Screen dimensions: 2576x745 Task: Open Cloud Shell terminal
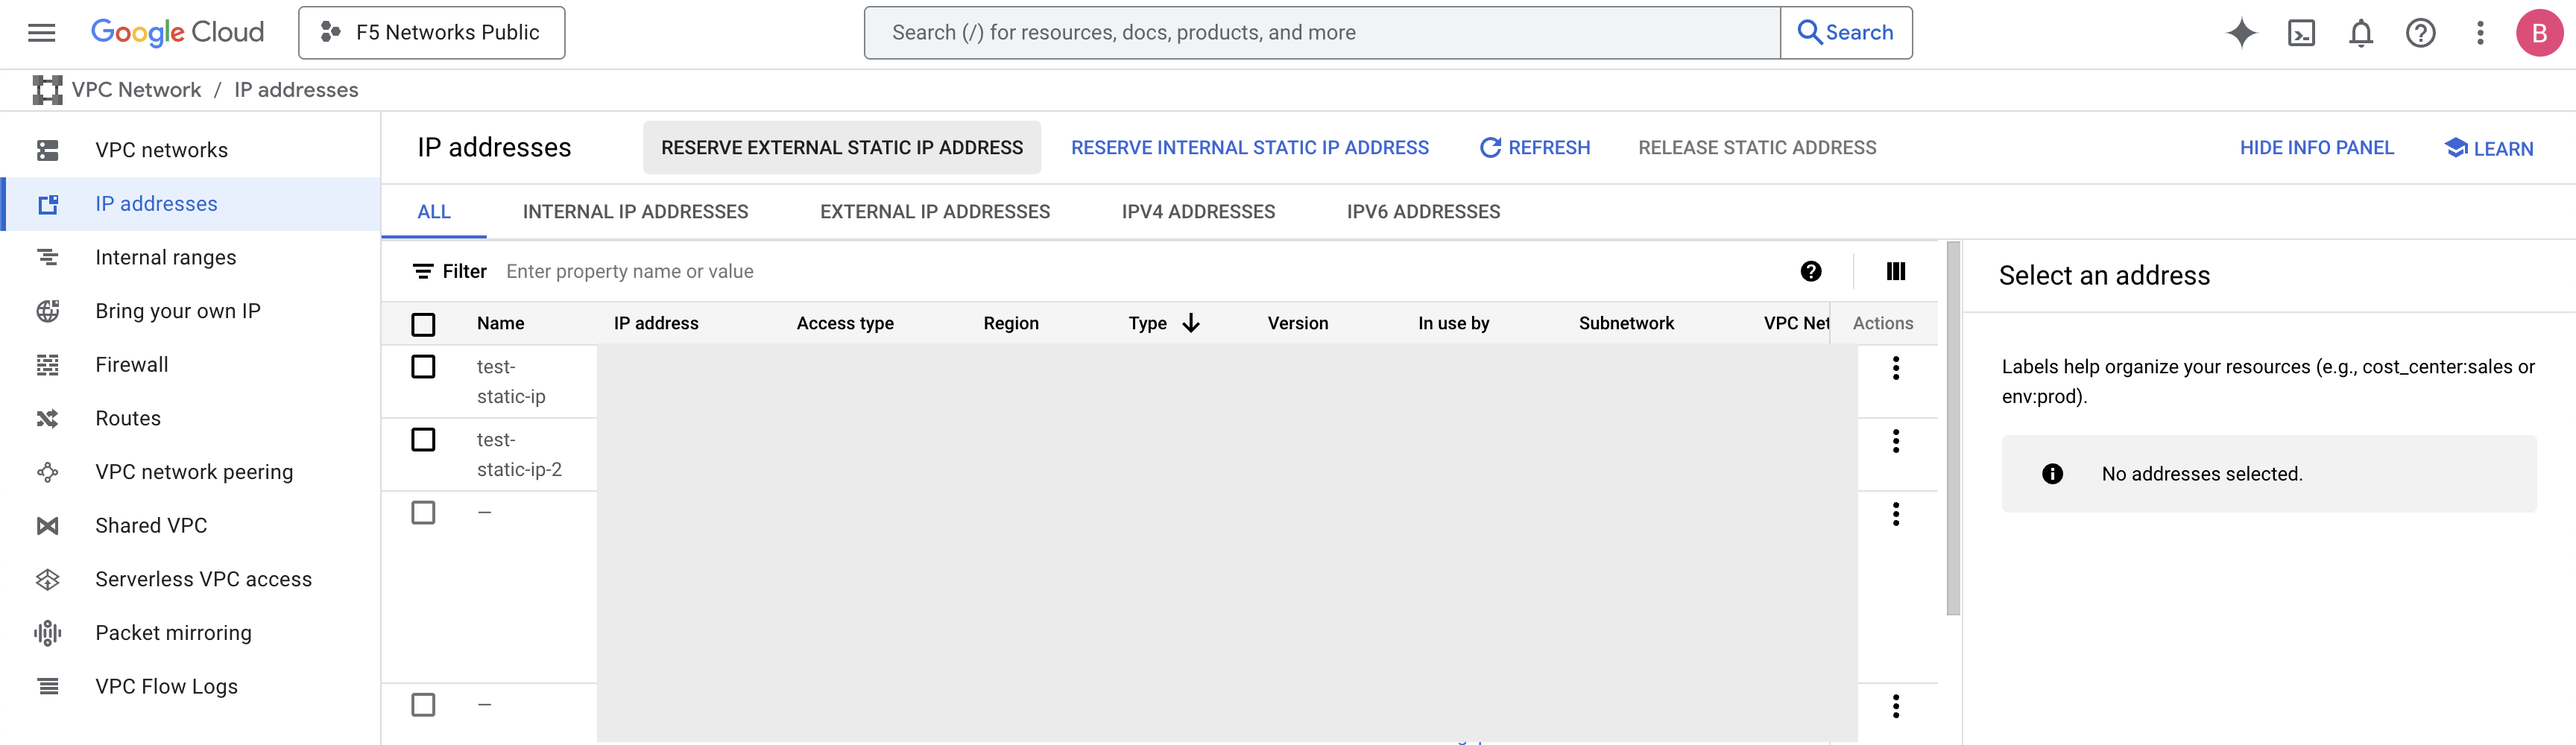coord(2302,32)
